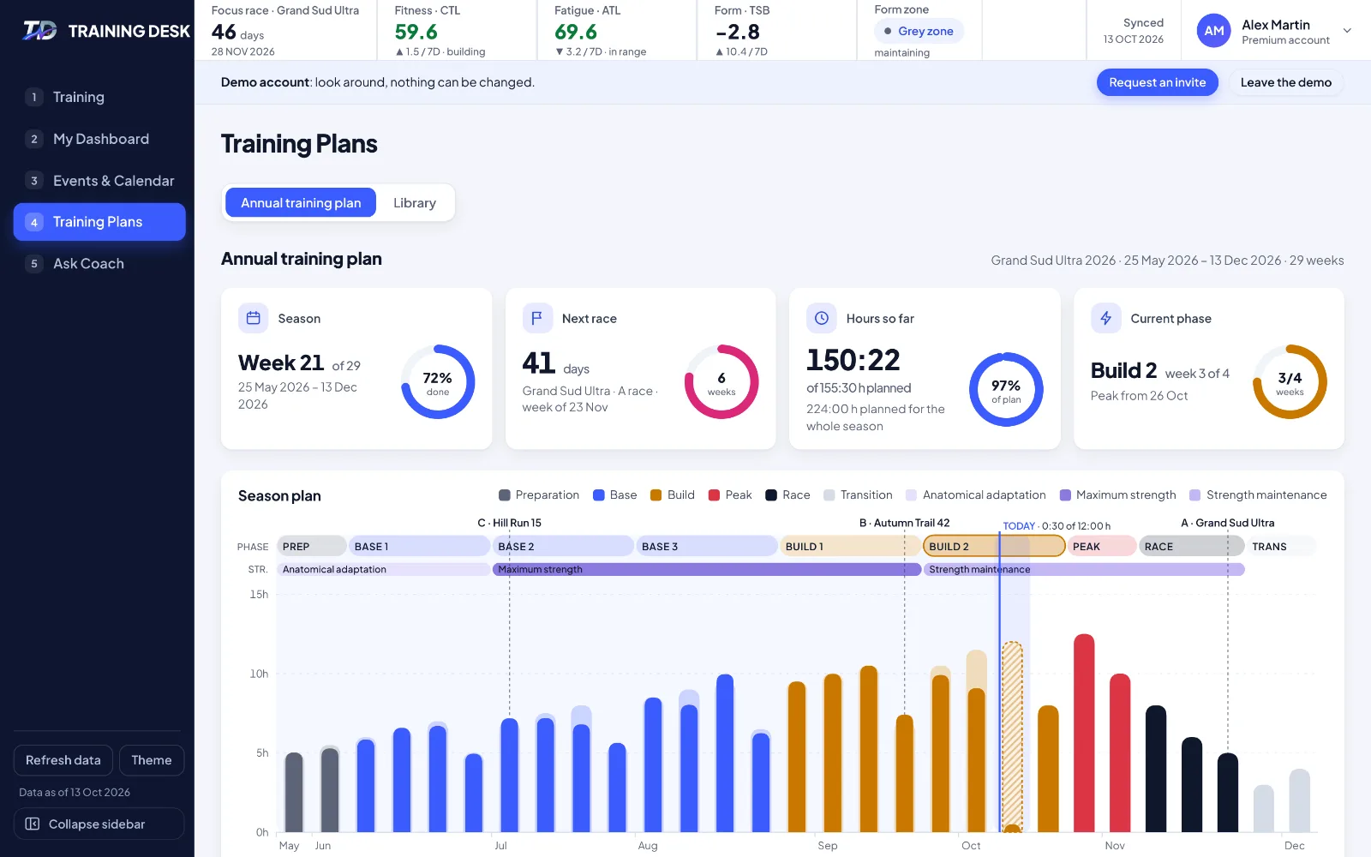Click the Grey zone form badge
This screenshot has height=857, width=1371.
(919, 31)
